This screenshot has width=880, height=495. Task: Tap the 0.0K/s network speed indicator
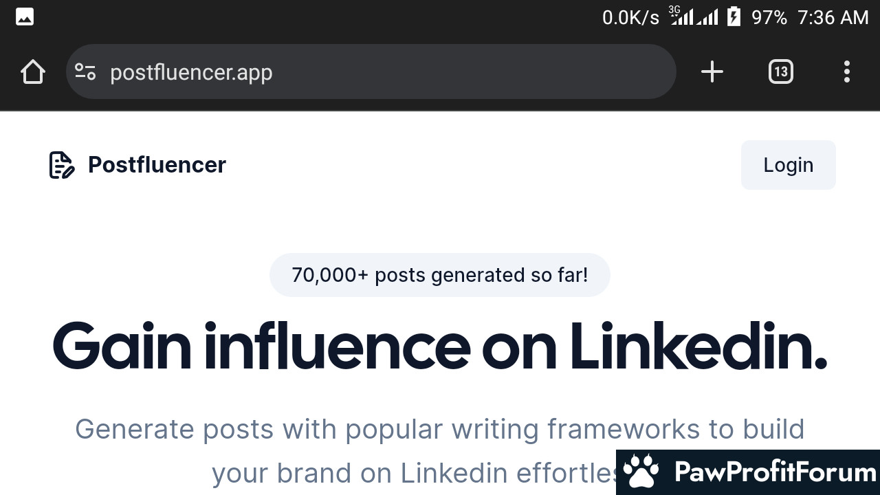coord(630,17)
